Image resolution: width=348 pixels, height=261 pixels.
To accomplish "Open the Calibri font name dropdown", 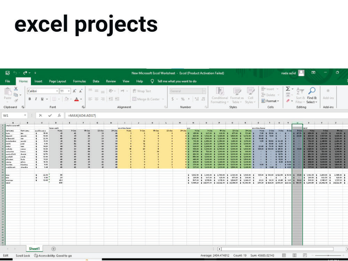I will coord(57,91).
